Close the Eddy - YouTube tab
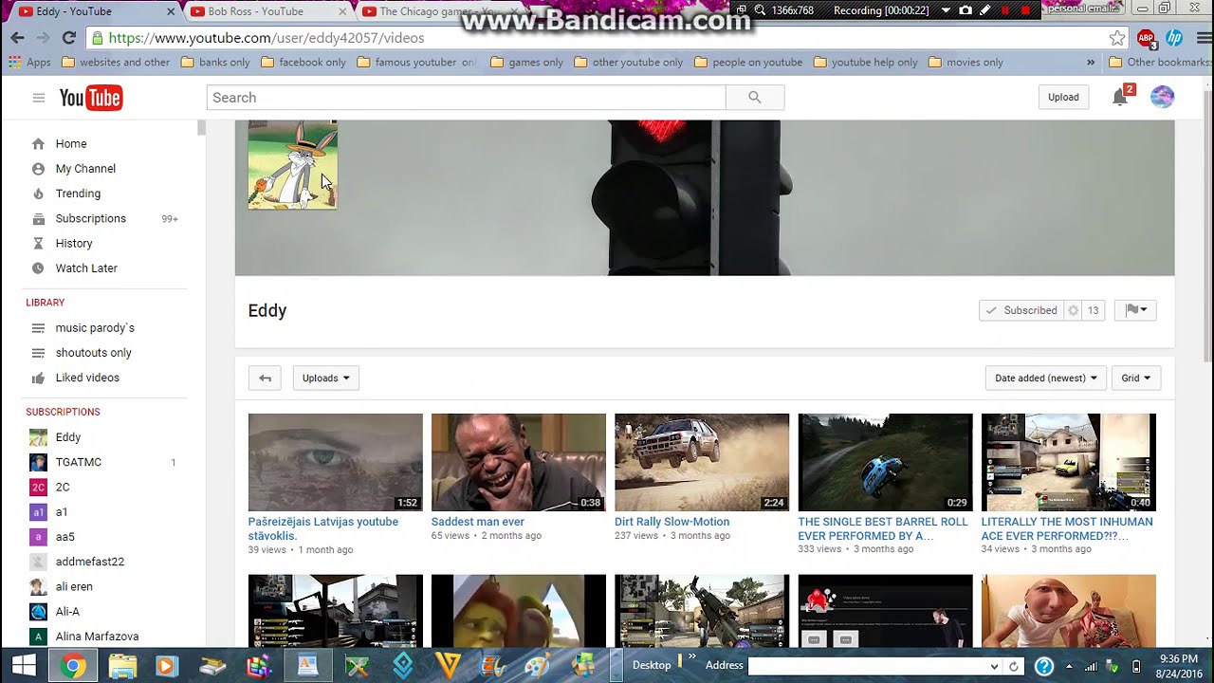 tap(171, 11)
